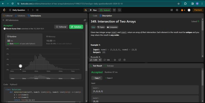The width and height of the screenshot is (205, 103).
Task: Open the Chrome three-dot menu
Action: (202, 4)
